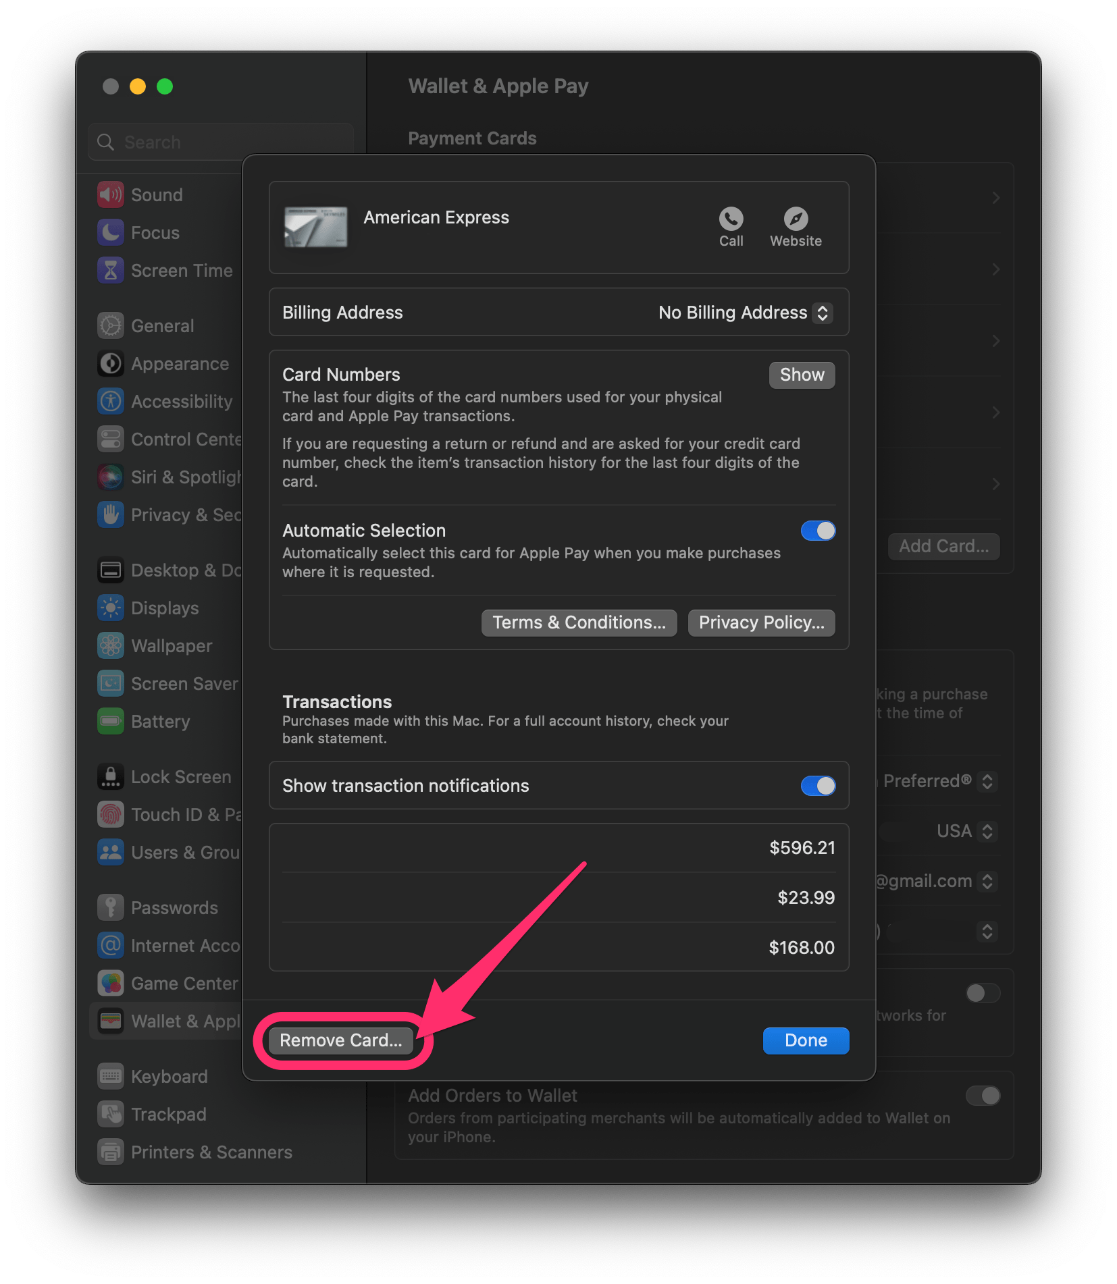Expand the first payment card row chevron

click(x=995, y=198)
